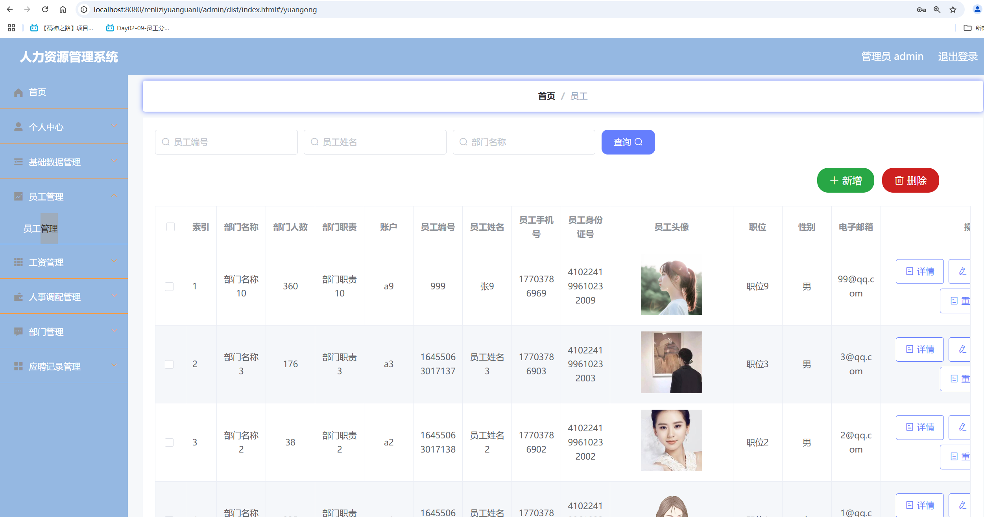Click the zoom magnifier icon in address bar
The width and height of the screenshot is (984, 517).
pos(937,10)
